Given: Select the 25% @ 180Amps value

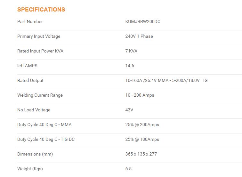Looking at the screenshot, I should tap(142, 139).
